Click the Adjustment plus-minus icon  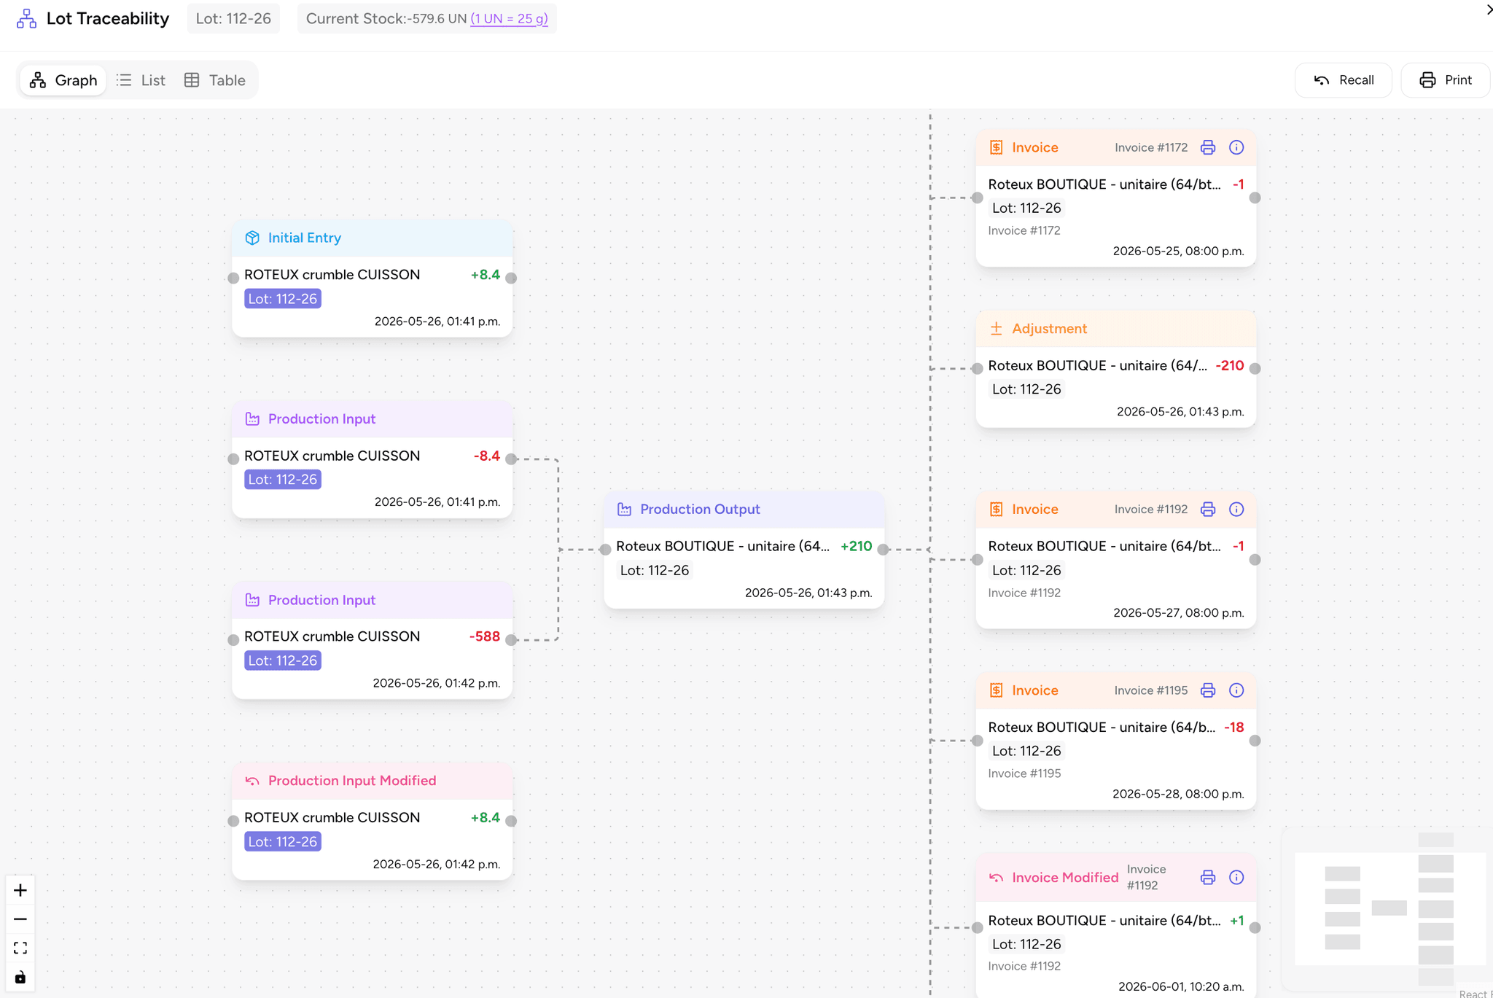tap(996, 329)
